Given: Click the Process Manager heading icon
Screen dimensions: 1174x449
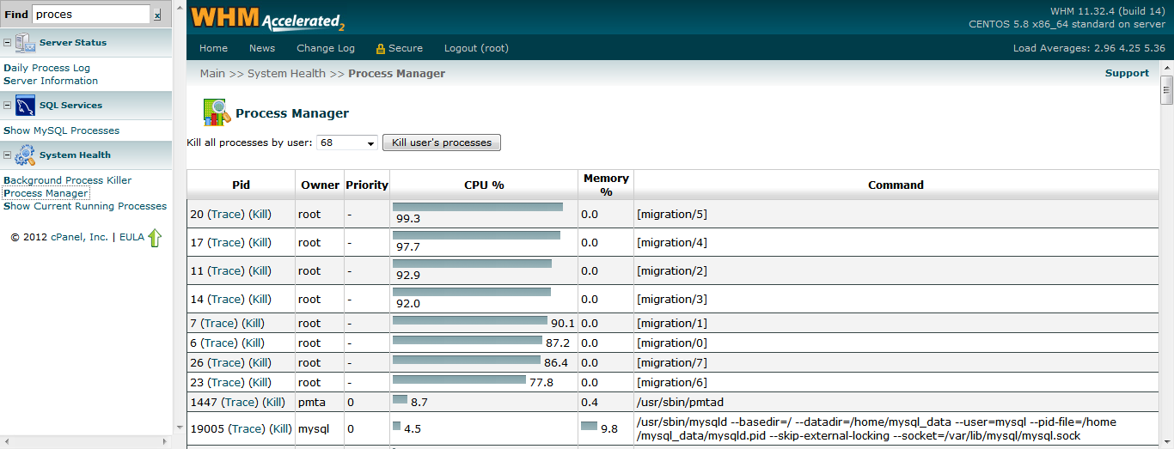Looking at the screenshot, I should click(x=217, y=112).
